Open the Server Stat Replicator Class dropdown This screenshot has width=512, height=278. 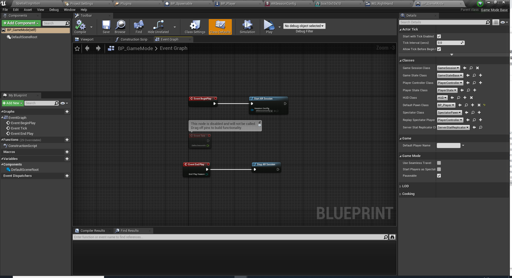click(453, 127)
